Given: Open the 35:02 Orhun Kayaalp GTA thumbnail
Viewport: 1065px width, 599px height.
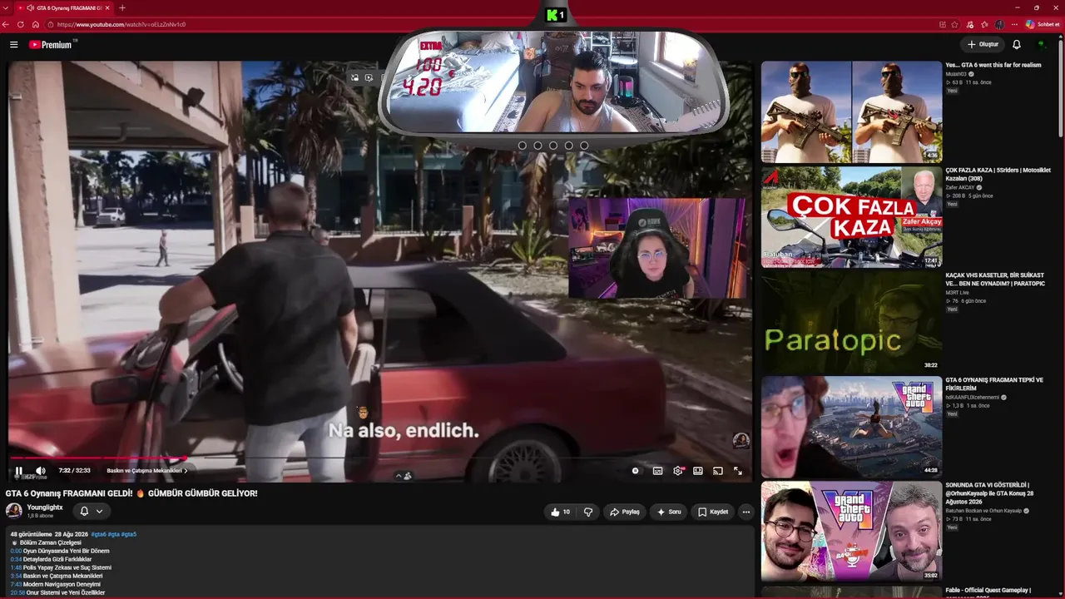Looking at the screenshot, I should pos(851,532).
